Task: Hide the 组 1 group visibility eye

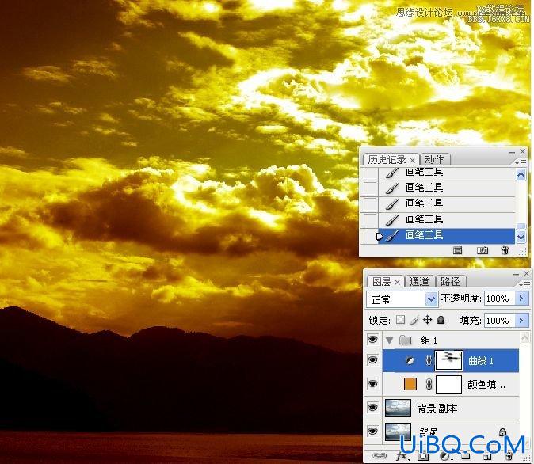Action: (373, 340)
